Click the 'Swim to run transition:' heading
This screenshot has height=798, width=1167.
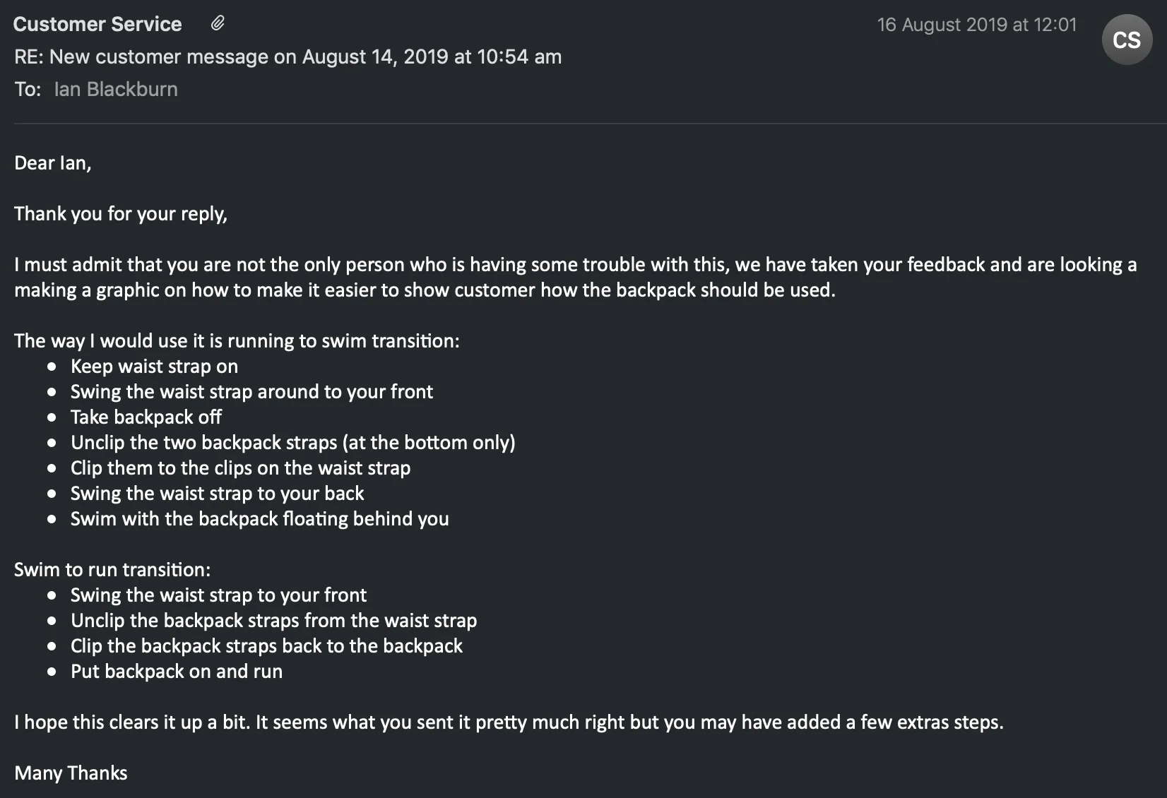(x=112, y=569)
